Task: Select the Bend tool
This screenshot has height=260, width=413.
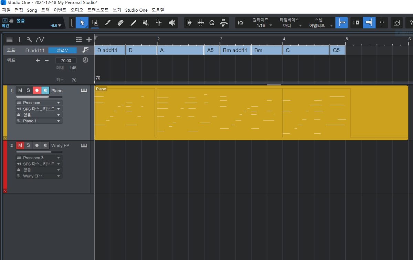Action: [x=159, y=23]
